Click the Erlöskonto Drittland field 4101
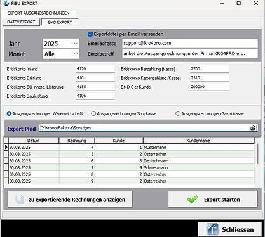Viewport: 265px width, 237px height. point(95,78)
